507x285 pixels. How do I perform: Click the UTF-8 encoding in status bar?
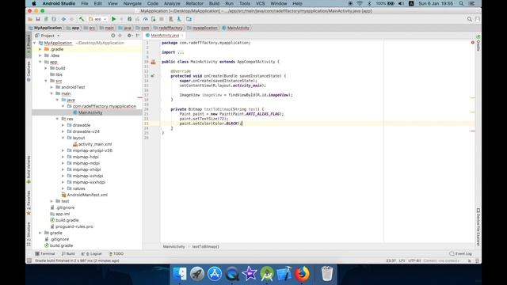pos(414,260)
